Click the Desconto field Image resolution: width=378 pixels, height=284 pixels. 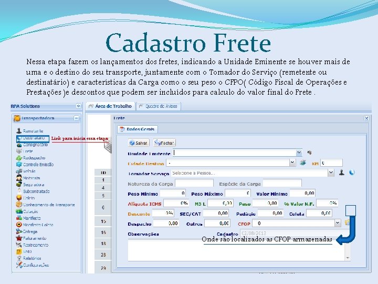pyautogui.click(x=163, y=213)
